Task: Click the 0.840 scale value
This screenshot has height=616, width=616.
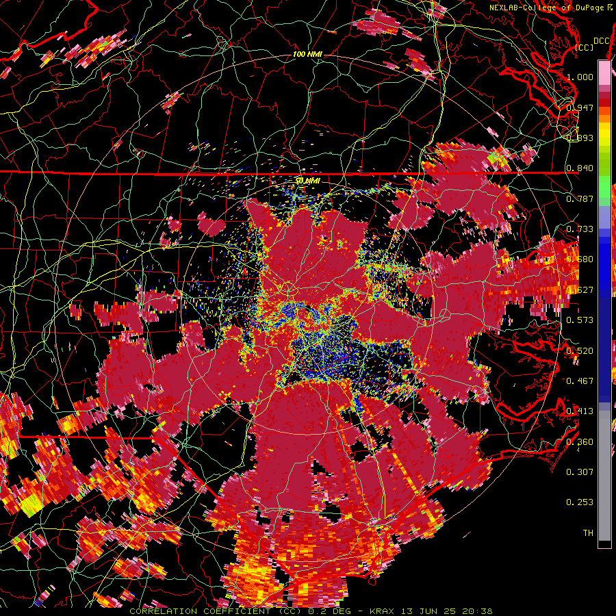Action: pyautogui.click(x=580, y=168)
